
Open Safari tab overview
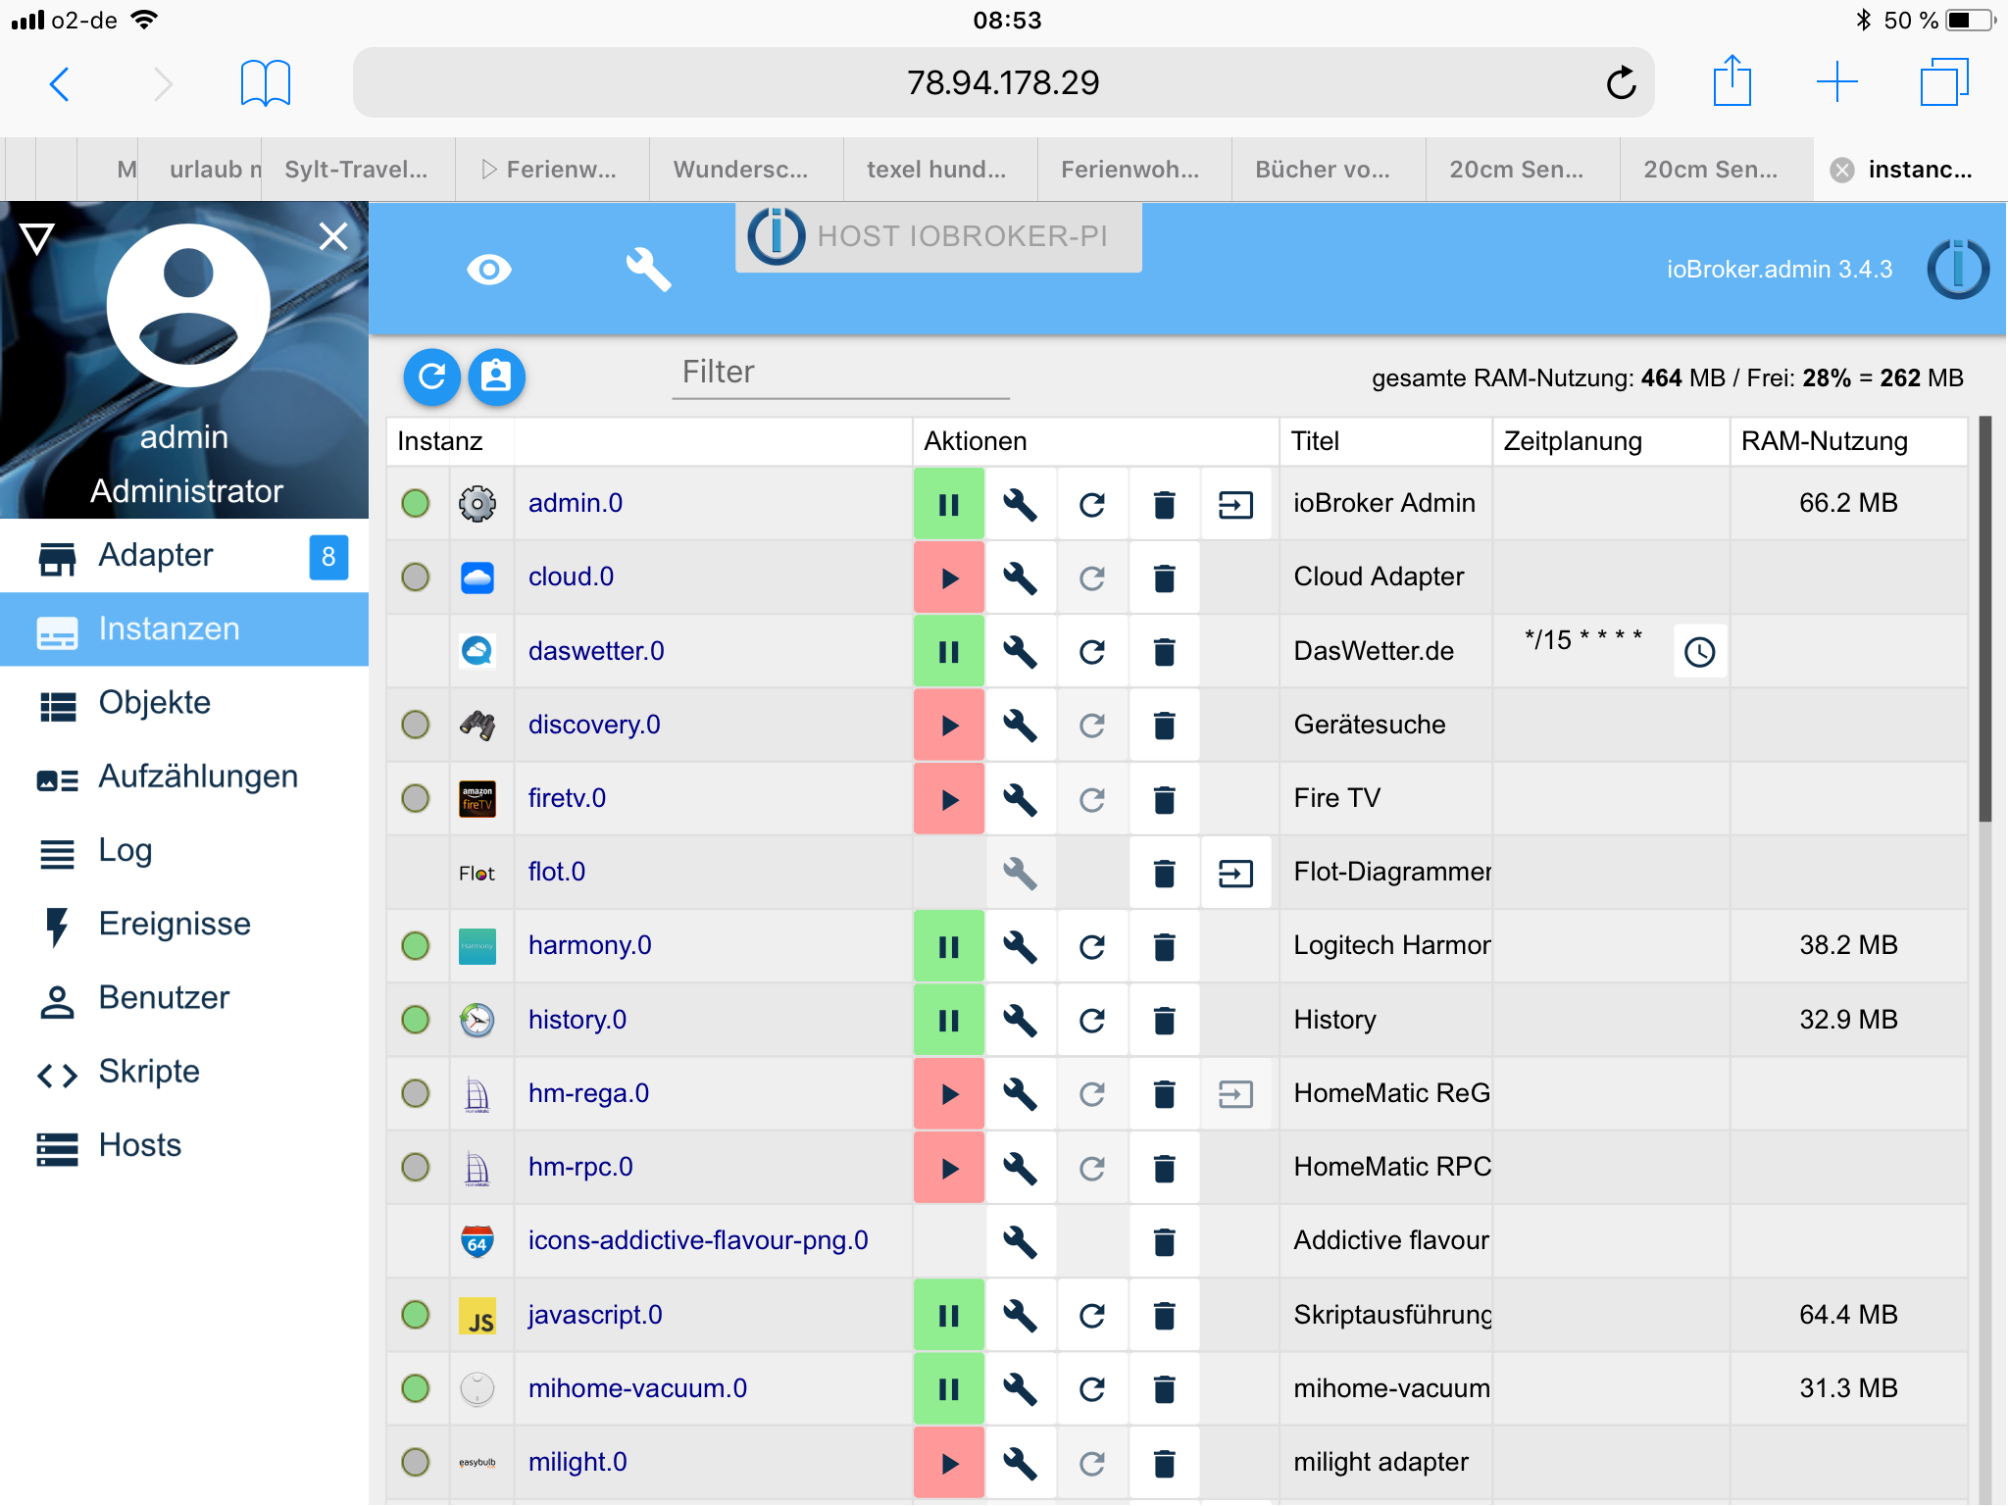[1944, 81]
